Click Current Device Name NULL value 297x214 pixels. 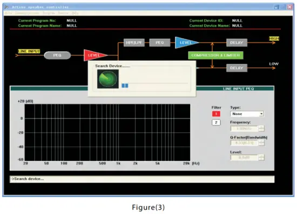[237, 25]
